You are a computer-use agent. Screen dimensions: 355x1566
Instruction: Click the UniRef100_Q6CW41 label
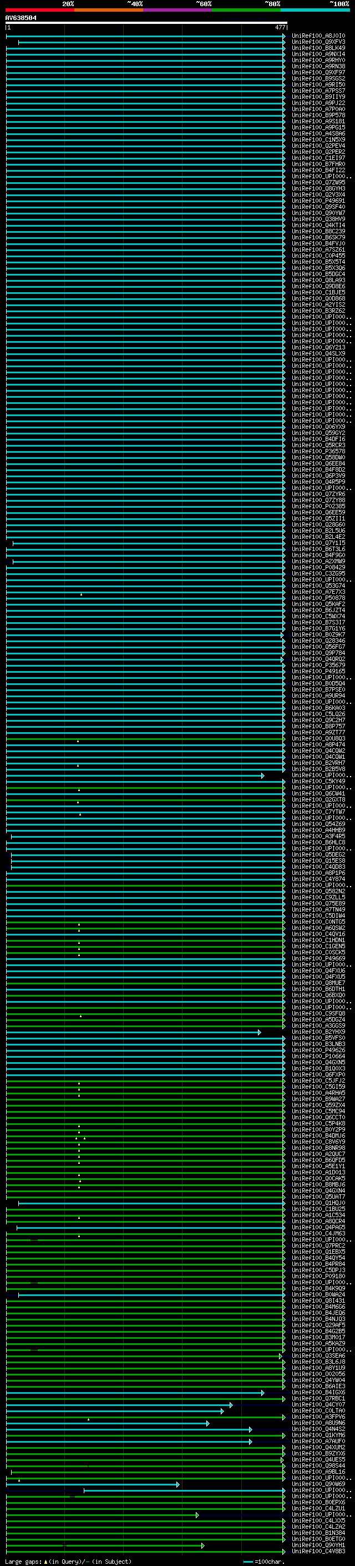click(x=318, y=793)
